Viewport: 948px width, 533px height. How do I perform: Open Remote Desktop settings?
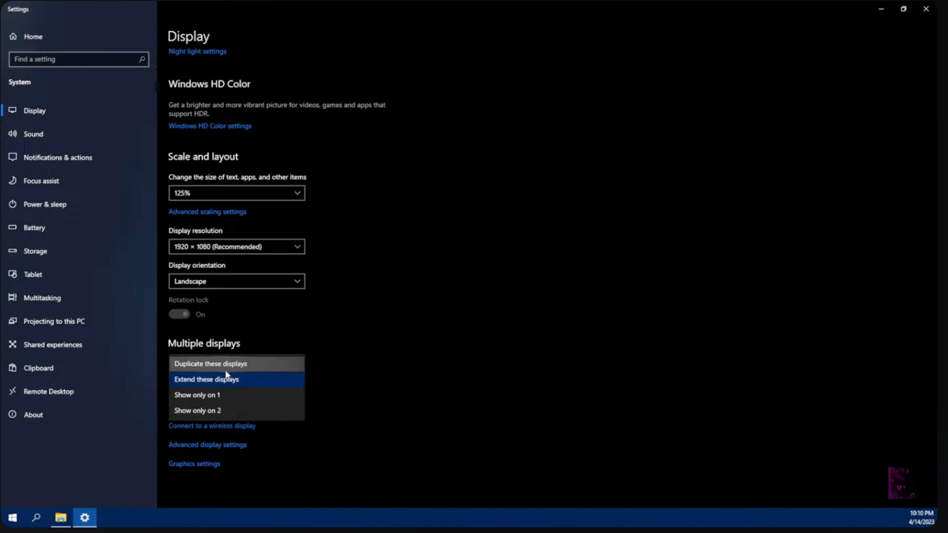48,391
